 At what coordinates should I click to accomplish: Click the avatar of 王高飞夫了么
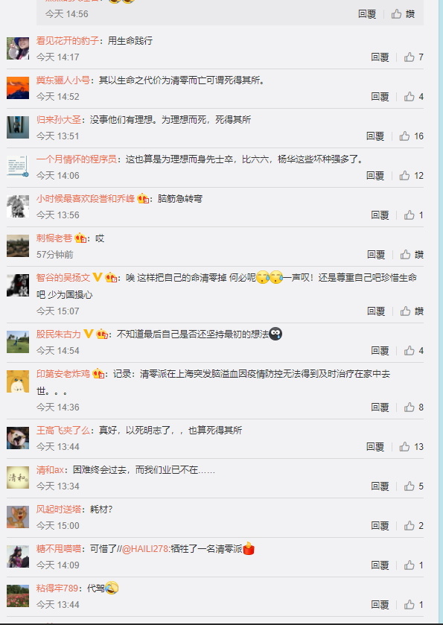[x=18, y=438]
